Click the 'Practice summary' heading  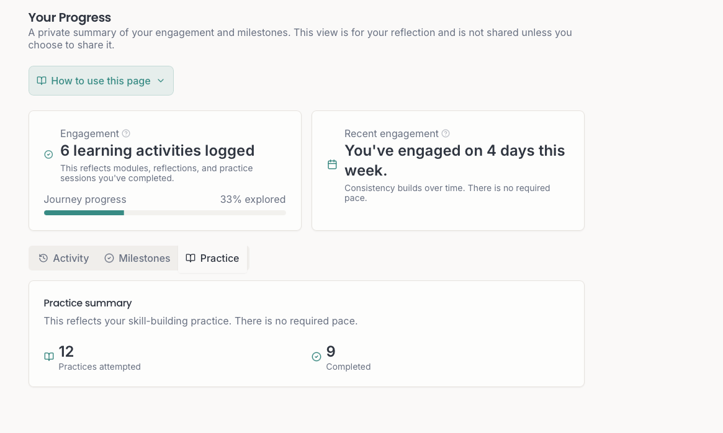[88, 303]
